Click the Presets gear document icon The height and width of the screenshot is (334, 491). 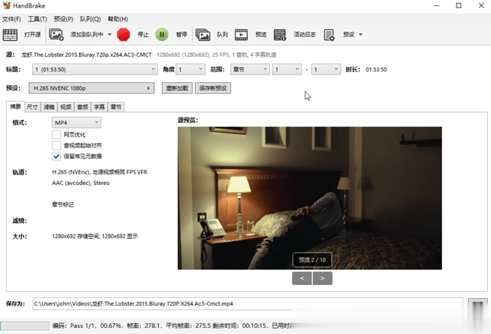tap(329, 35)
